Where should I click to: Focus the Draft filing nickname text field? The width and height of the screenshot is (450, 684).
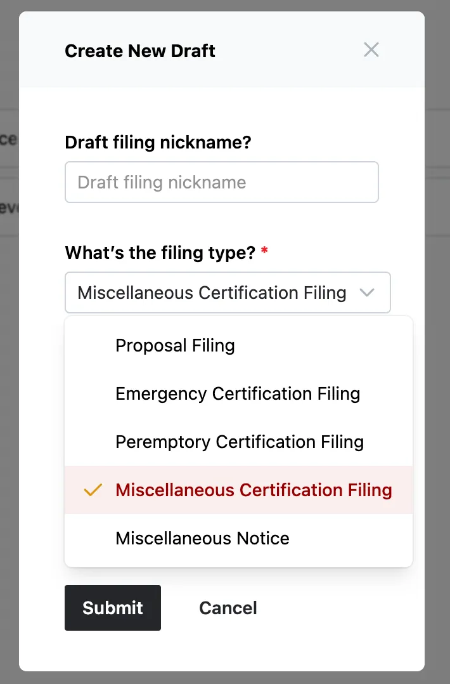[221, 183]
